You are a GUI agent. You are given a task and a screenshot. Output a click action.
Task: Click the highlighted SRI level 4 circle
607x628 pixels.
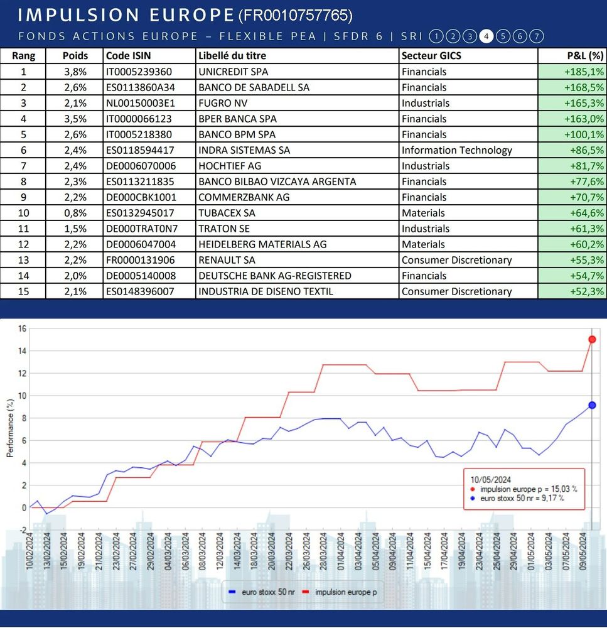click(x=486, y=36)
